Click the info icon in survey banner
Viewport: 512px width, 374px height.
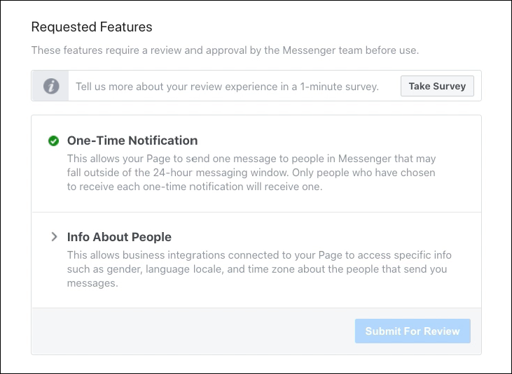(51, 86)
